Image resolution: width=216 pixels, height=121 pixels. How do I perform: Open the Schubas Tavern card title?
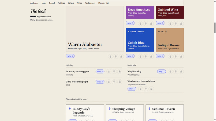[163, 109]
